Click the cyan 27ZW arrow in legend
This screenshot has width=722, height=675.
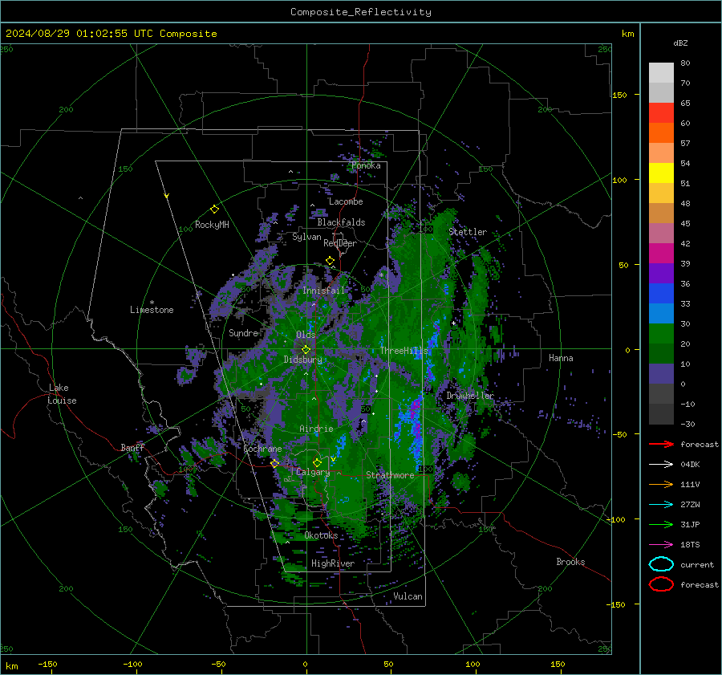click(x=661, y=505)
